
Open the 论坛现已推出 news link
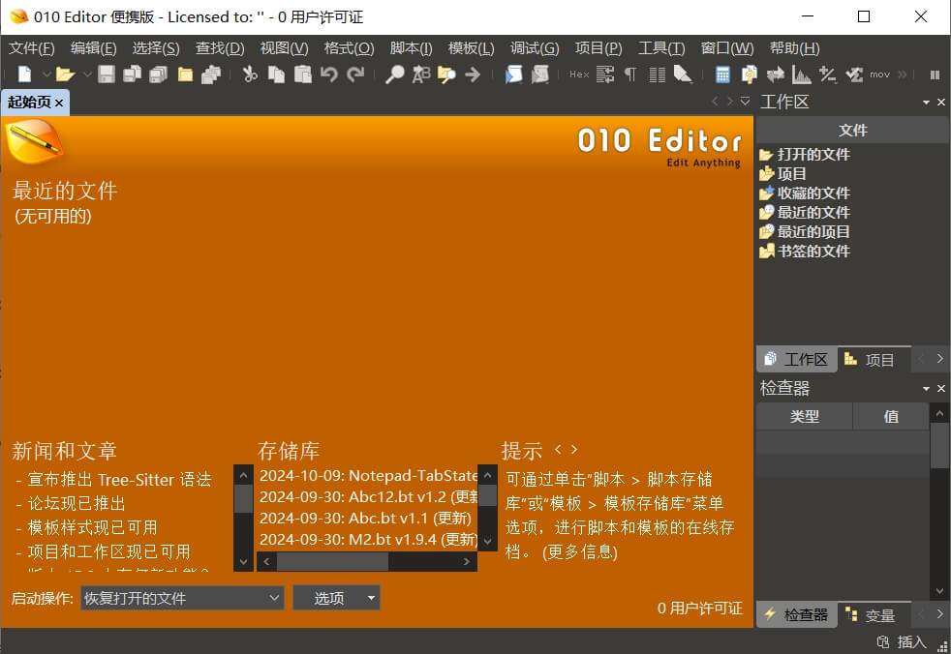77,504
